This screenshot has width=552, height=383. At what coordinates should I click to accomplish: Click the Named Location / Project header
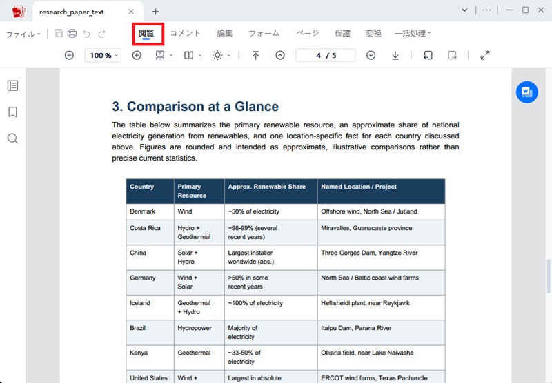click(382, 191)
